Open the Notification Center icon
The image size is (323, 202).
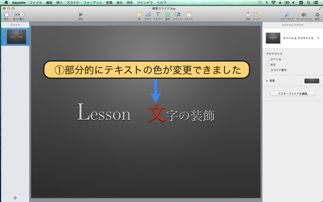pyautogui.click(x=316, y=3)
